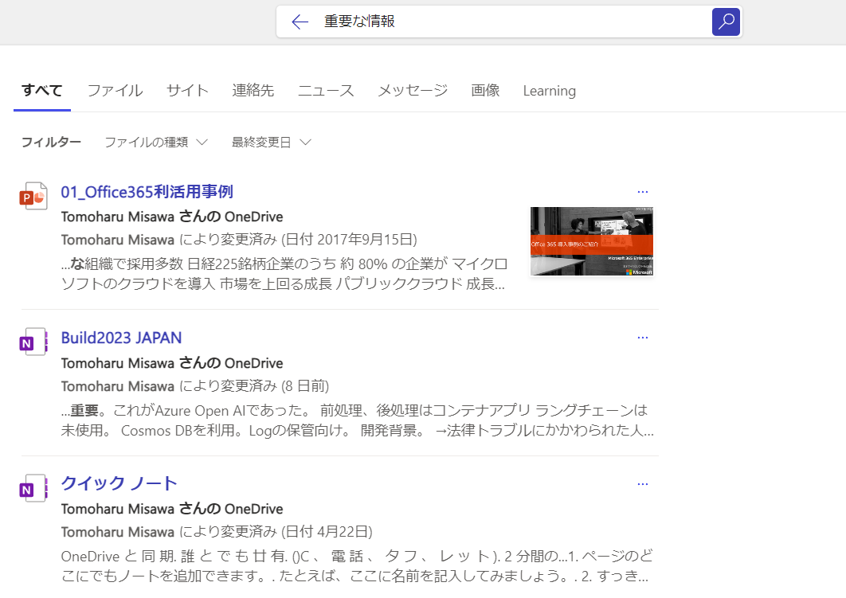Click the 4月22日 modified line
This screenshot has height=598, width=846.
tap(217, 532)
